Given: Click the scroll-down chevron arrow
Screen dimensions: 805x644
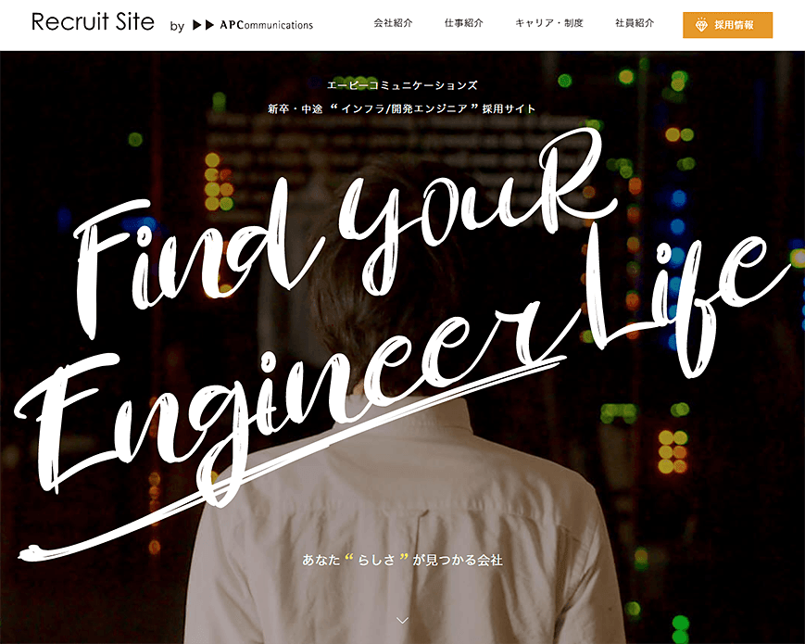Looking at the screenshot, I should point(403,621).
